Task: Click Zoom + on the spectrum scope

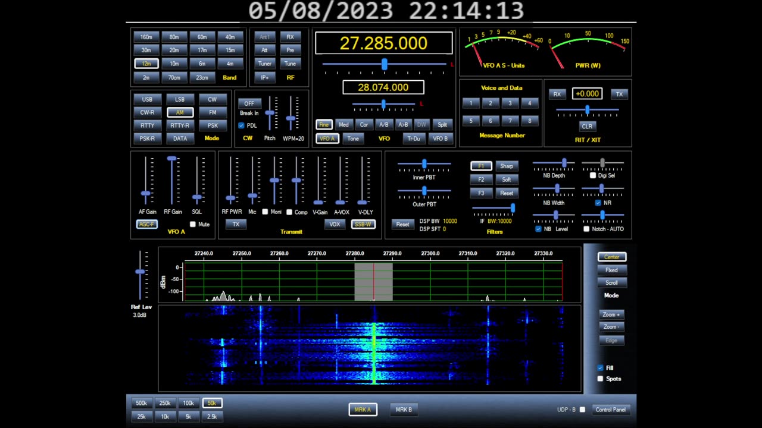Action: point(611,314)
